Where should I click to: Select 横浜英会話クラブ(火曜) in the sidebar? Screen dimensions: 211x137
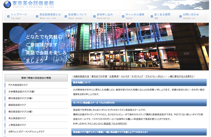click(36, 112)
